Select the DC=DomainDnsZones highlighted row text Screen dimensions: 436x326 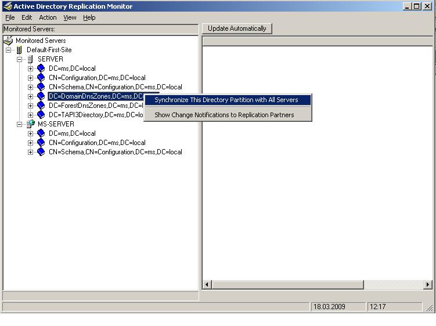[x=96, y=96]
